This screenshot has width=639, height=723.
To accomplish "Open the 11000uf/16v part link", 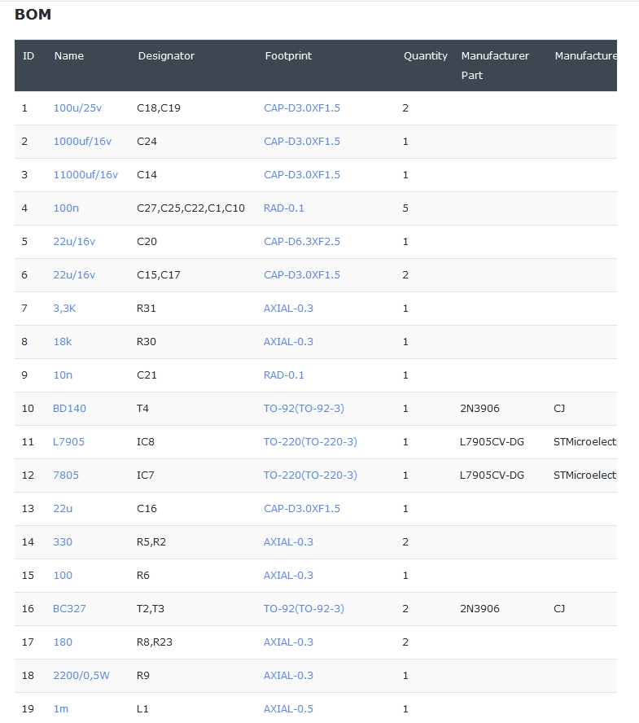I will tap(85, 174).
